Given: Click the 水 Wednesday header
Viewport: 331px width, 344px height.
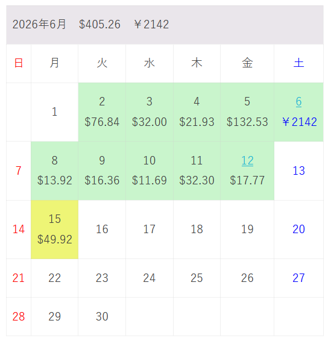Looking at the screenshot, I should (150, 63).
